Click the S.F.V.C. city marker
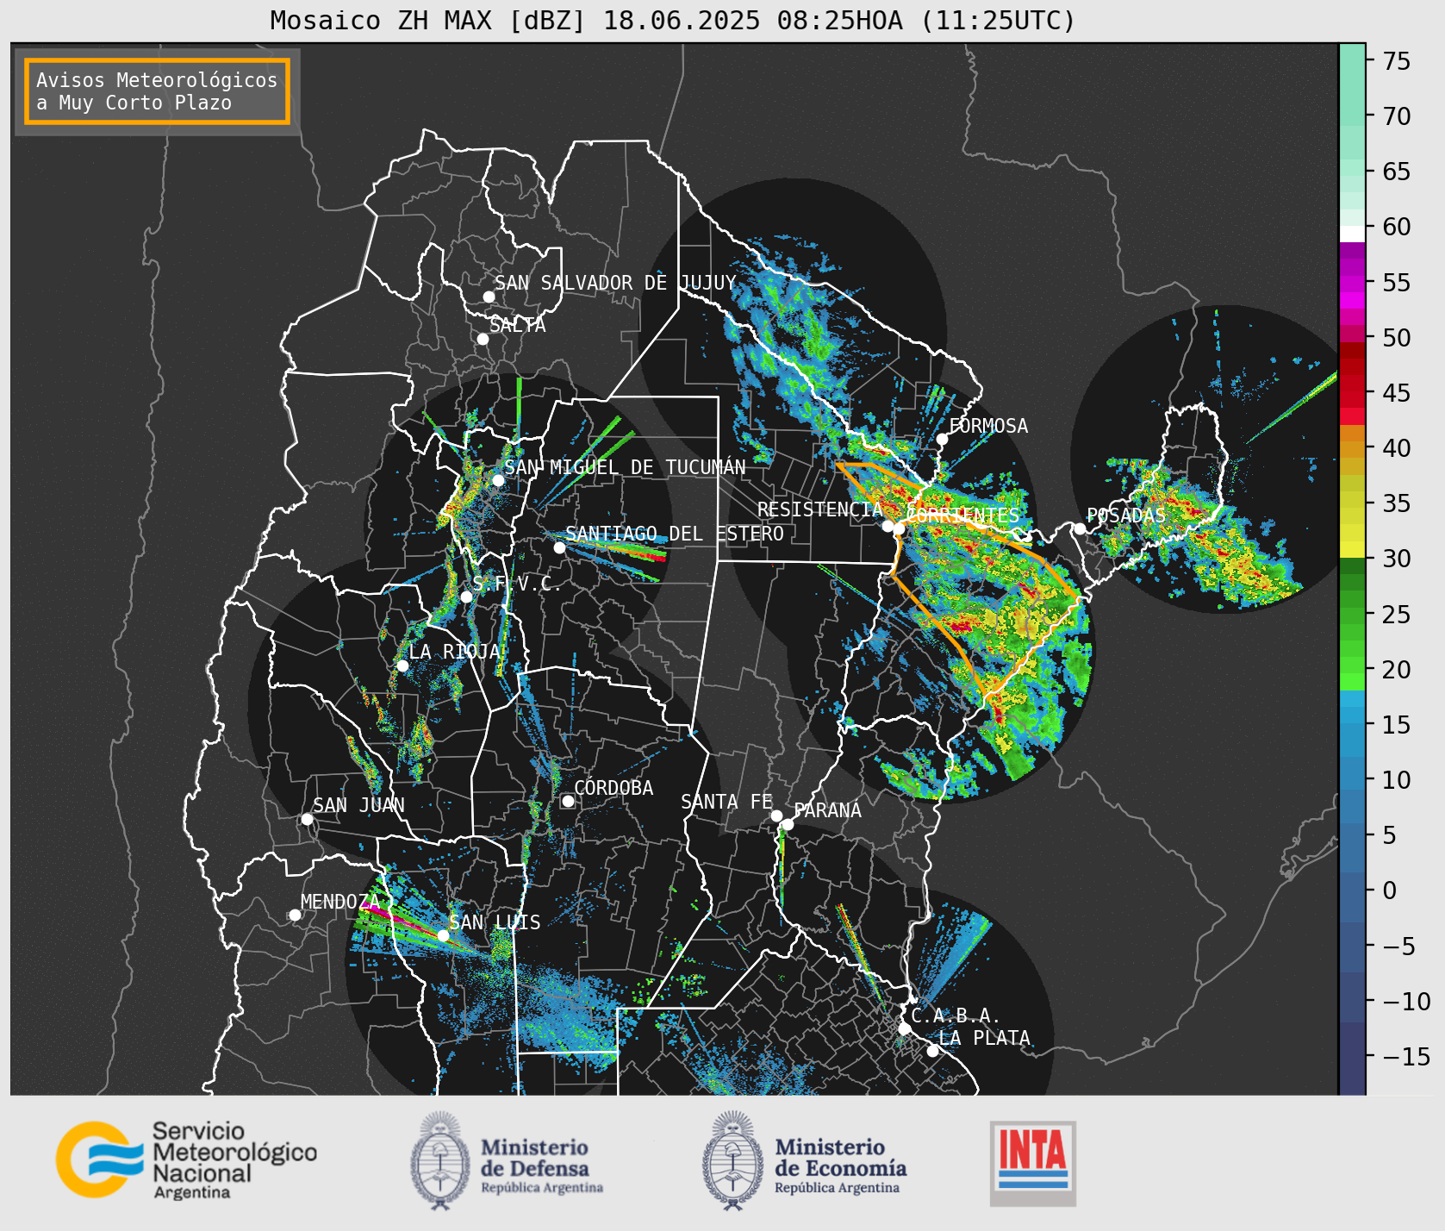This screenshot has width=1445, height=1231. (466, 597)
